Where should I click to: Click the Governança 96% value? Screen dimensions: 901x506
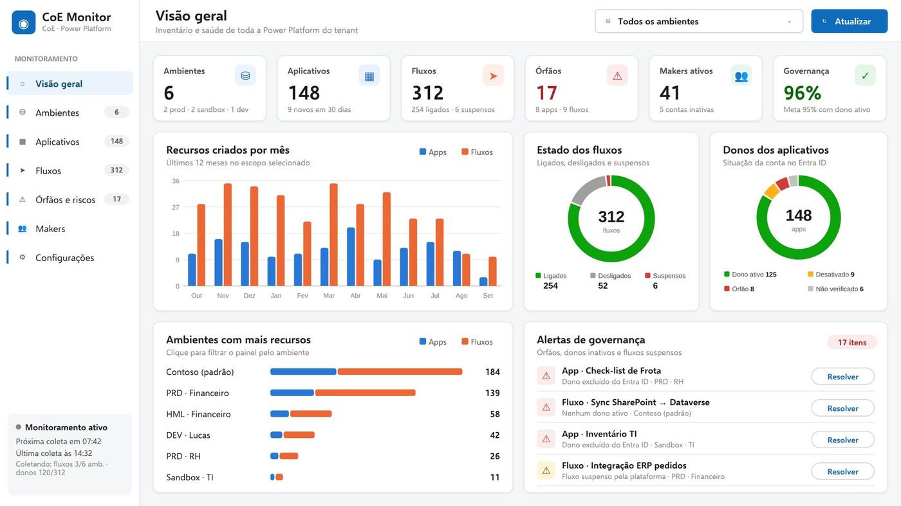[x=803, y=93]
